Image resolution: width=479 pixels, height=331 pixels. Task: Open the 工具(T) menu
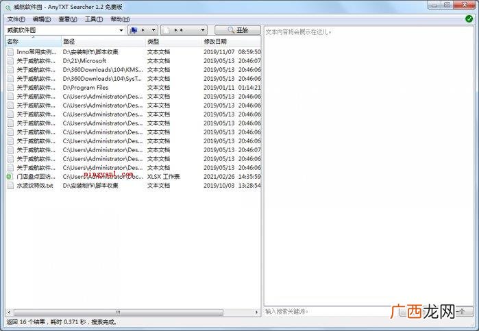(x=94, y=19)
